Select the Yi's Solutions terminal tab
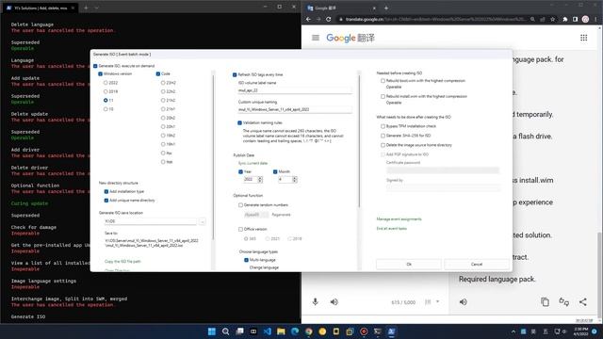Screen dimensions: 603x339 point(40,8)
